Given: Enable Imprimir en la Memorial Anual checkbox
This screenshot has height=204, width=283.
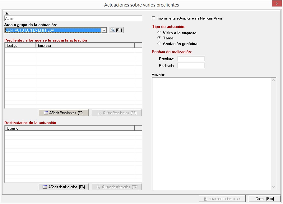Looking at the screenshot, I should click(154, 18).
